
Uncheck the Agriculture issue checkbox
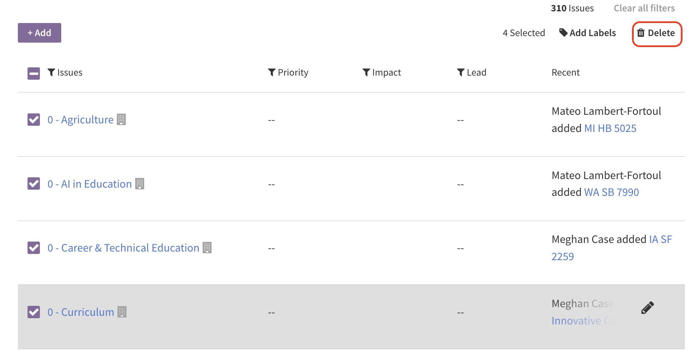(x=34, y=120)
